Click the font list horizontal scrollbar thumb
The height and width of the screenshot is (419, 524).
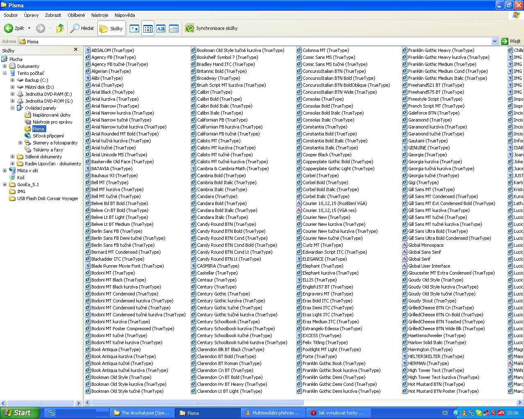pyautogui.click(x=197, y=403)
